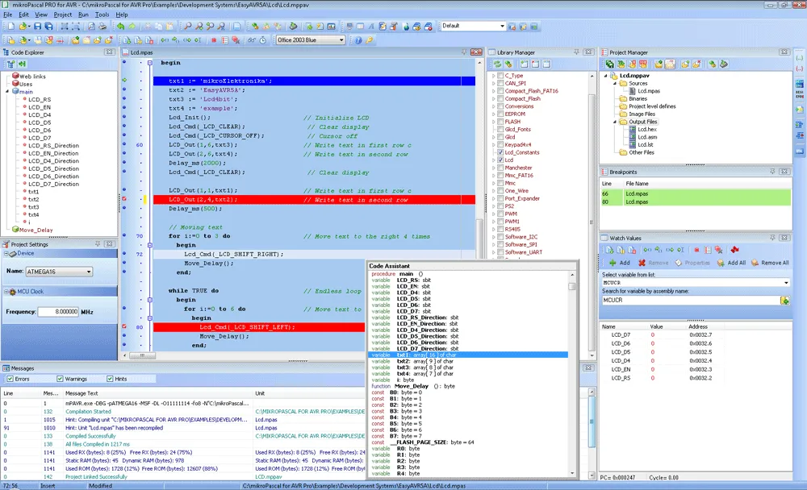Click the stopwatch icon in second toolbar
This screenshot has height=490, width=807.
coord(262,39)
